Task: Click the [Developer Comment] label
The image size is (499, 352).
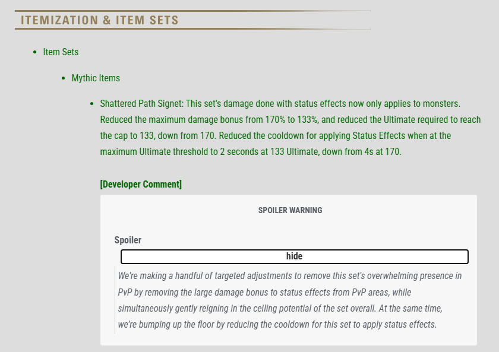Action: (x=141, y=184)
